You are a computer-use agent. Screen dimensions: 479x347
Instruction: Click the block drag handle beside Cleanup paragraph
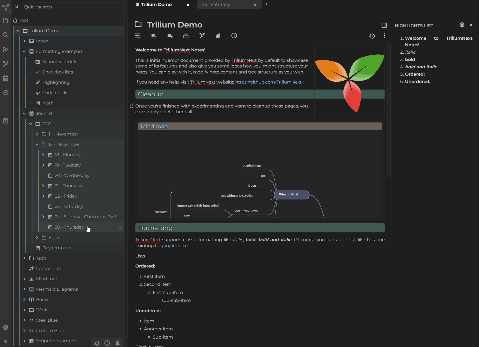click(132, 106)
